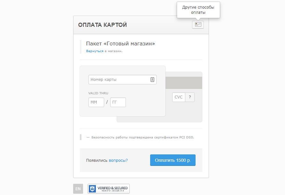This screenshot has height=195, width=285.
Task: Click the slash between MM and ГГ
Action: 107,102
